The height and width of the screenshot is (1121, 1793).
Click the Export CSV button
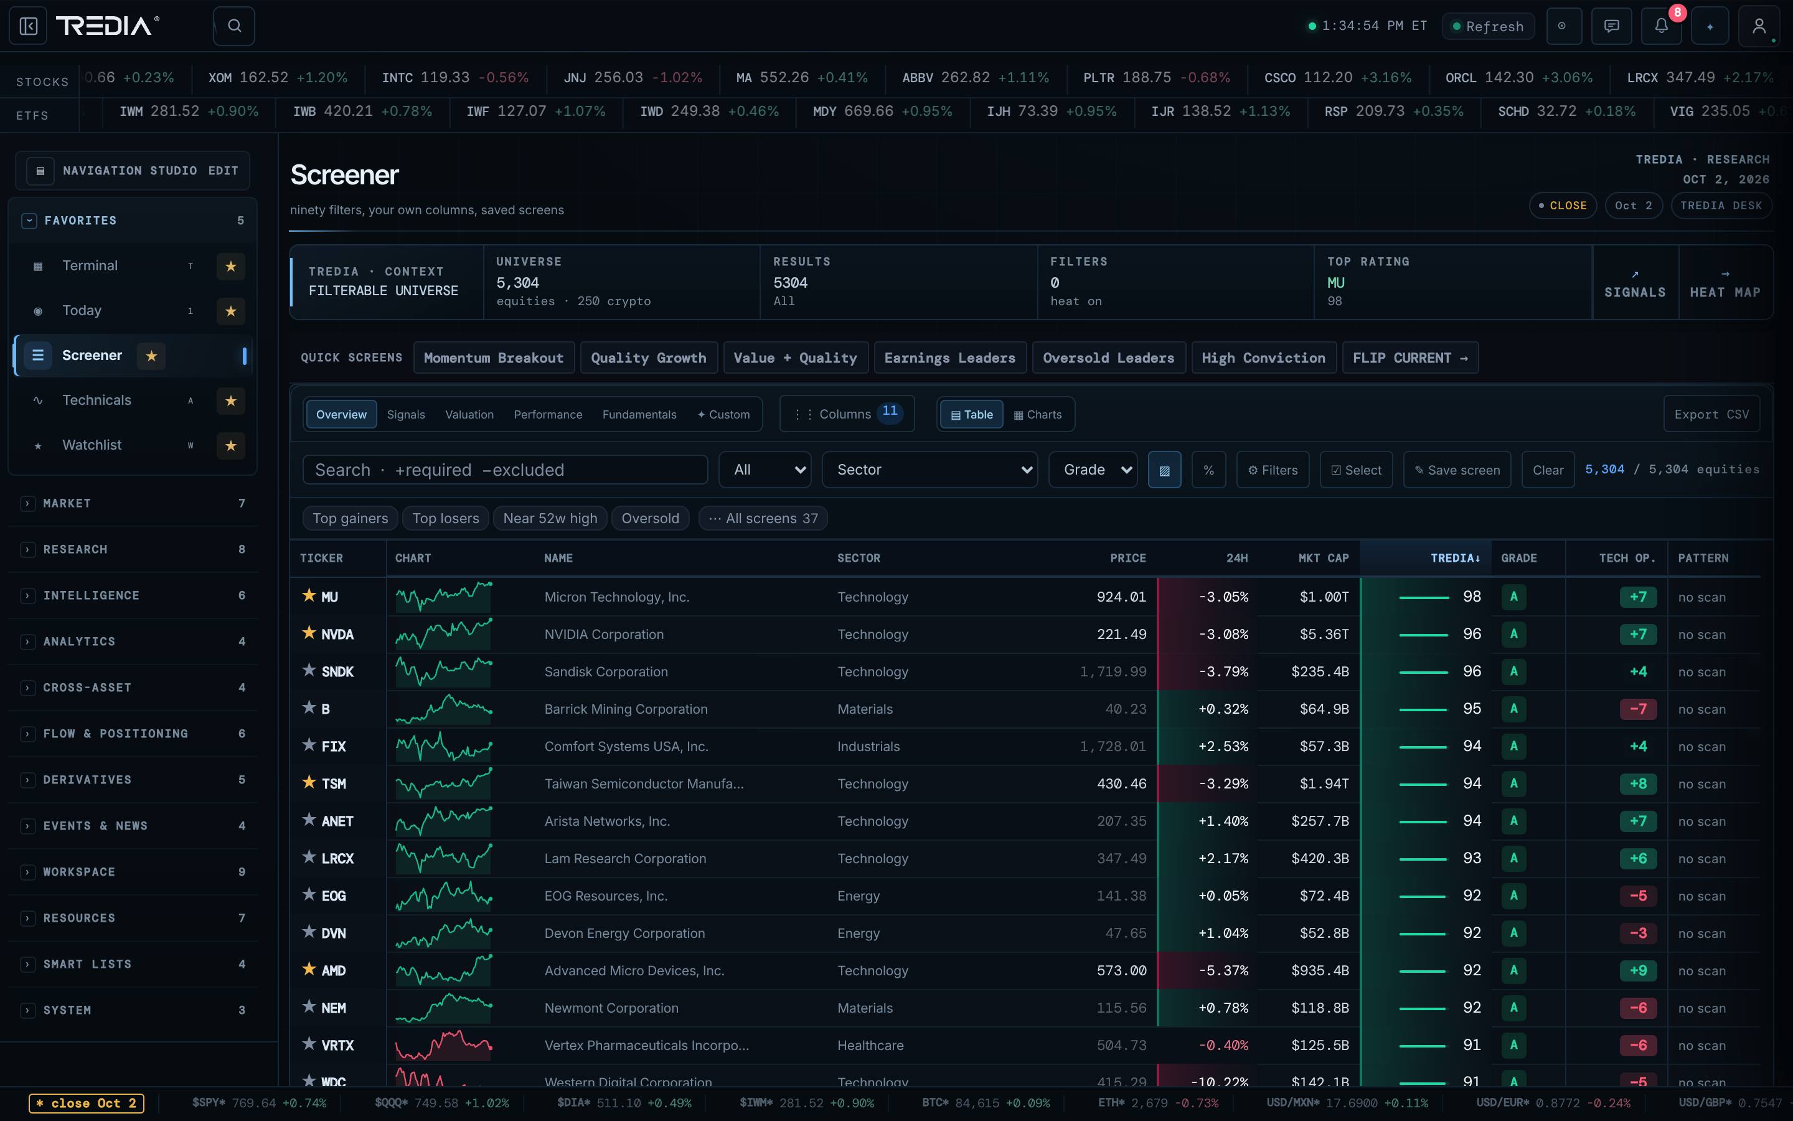click(1711, 414)
